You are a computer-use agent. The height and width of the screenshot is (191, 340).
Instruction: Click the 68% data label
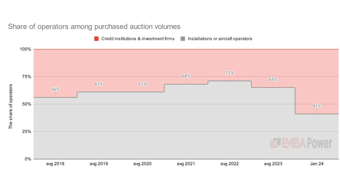[x=186, y=76]
